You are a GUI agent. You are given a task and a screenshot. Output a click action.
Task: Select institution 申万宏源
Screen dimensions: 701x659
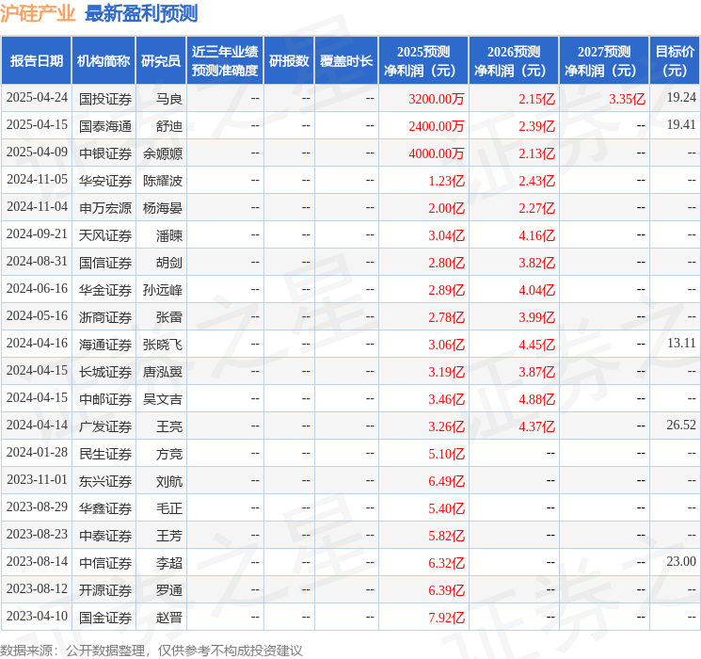105,208
